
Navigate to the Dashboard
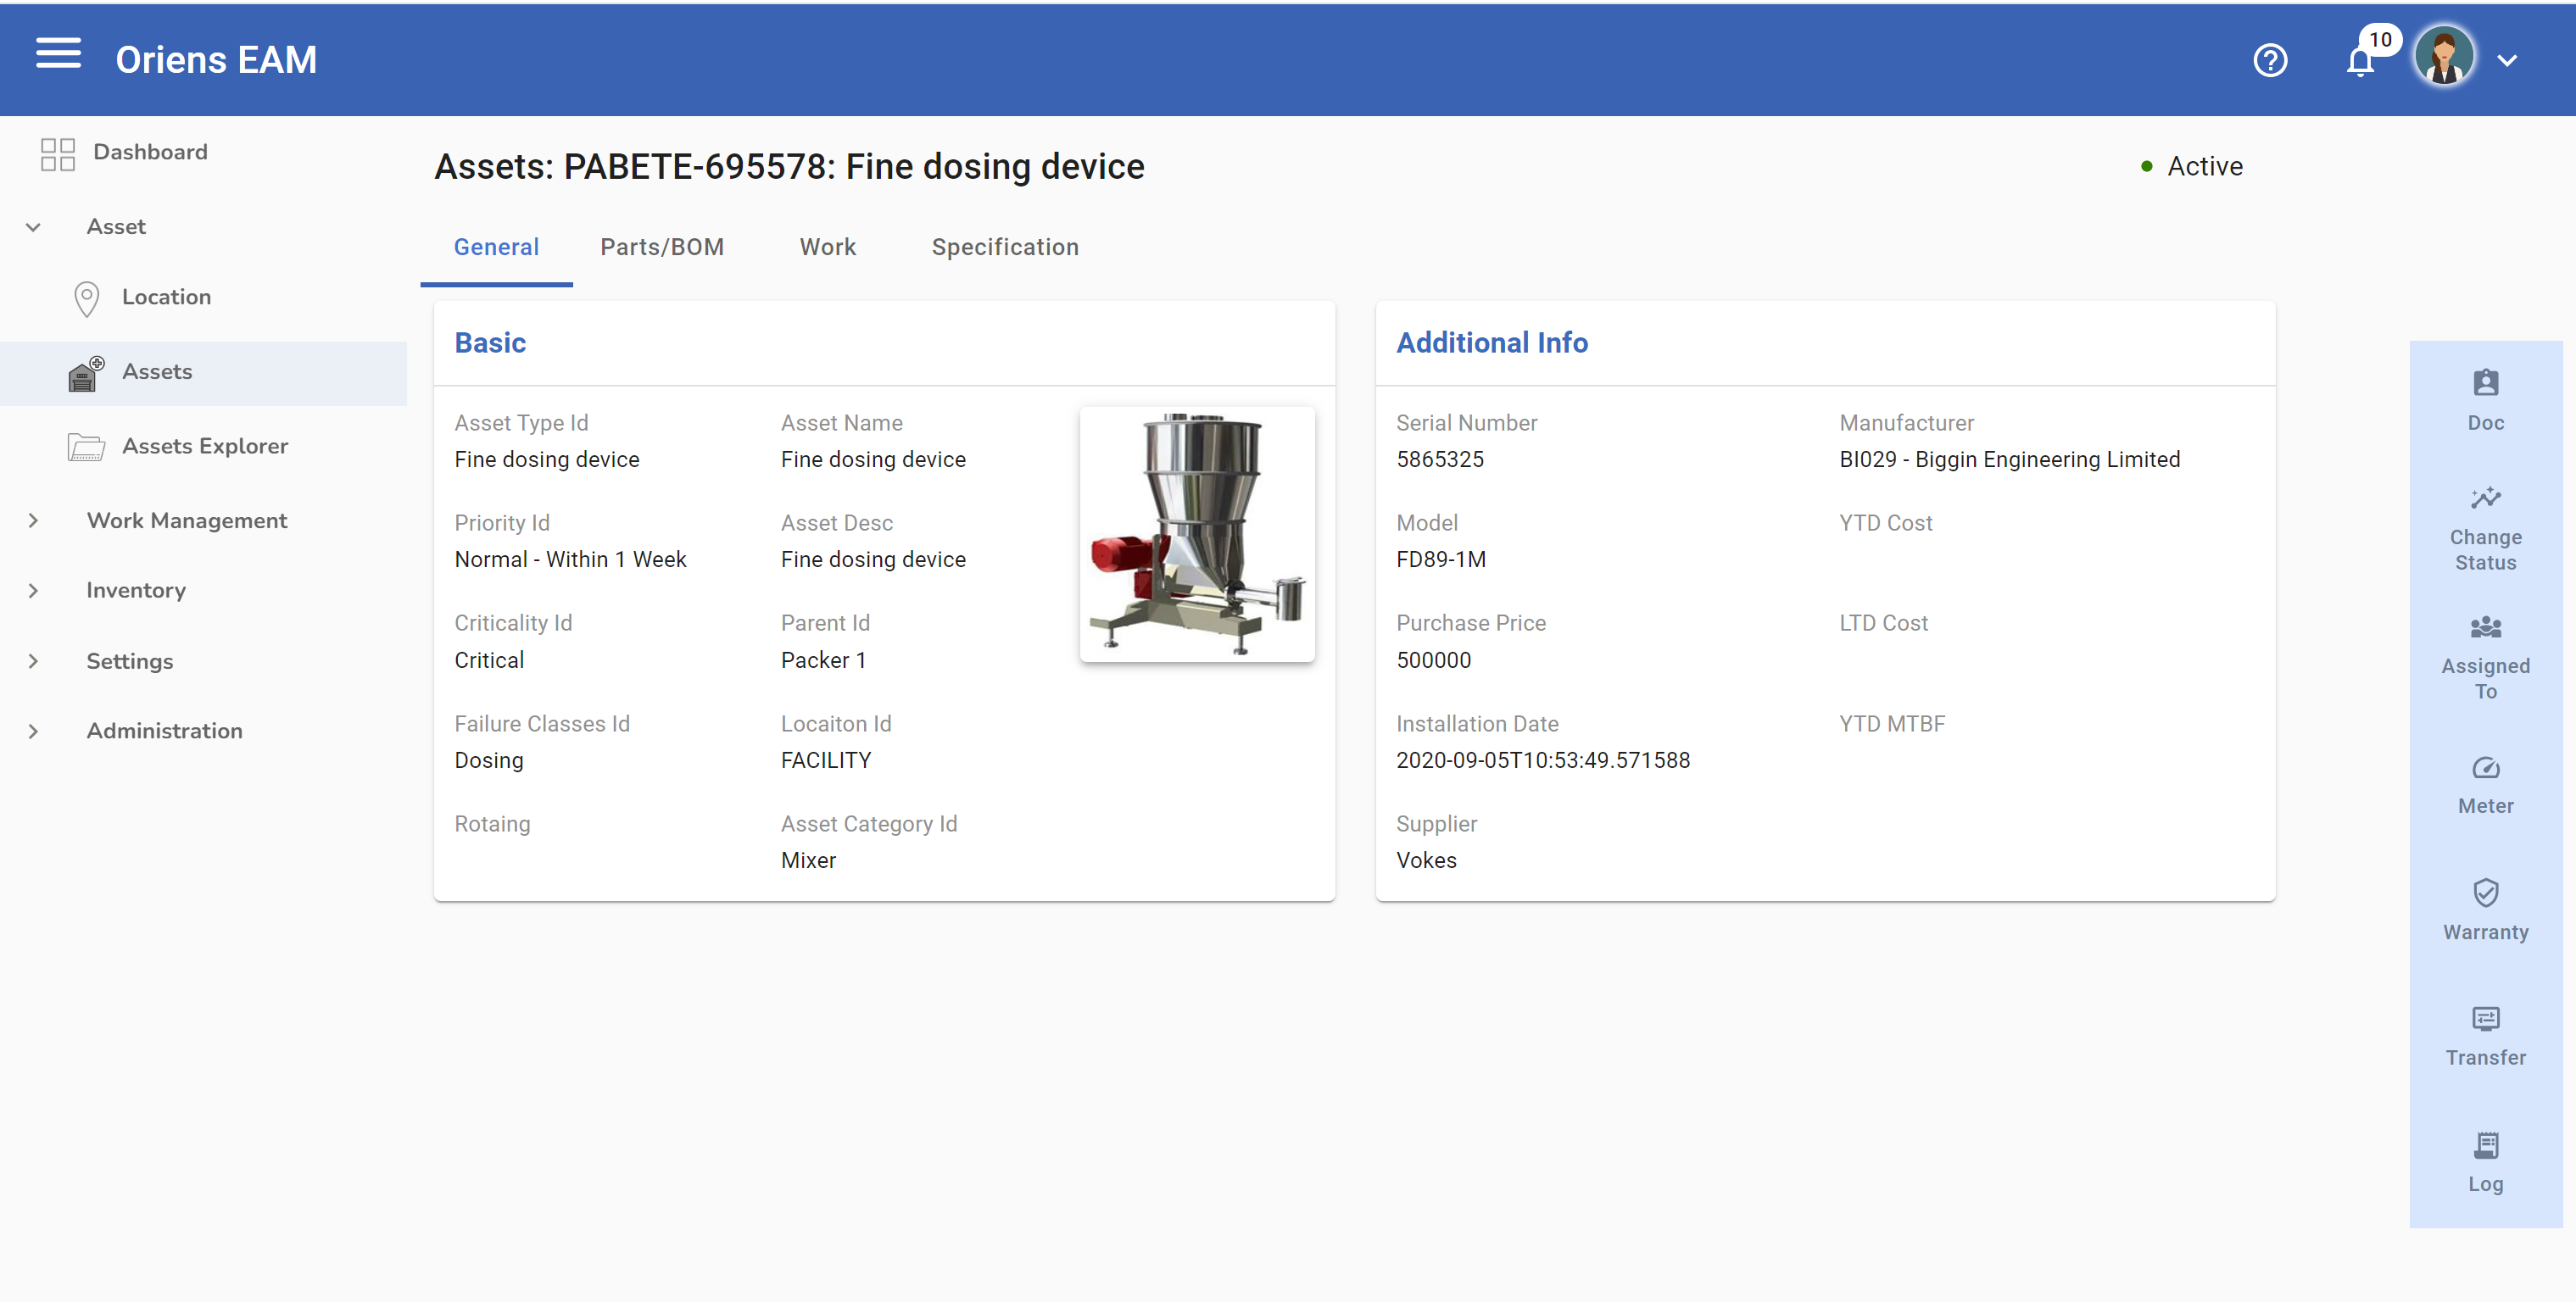150,152
